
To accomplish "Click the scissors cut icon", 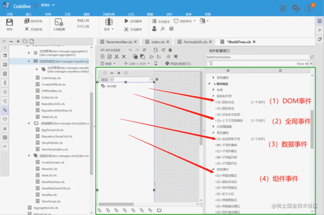I will tap(117, 57).
